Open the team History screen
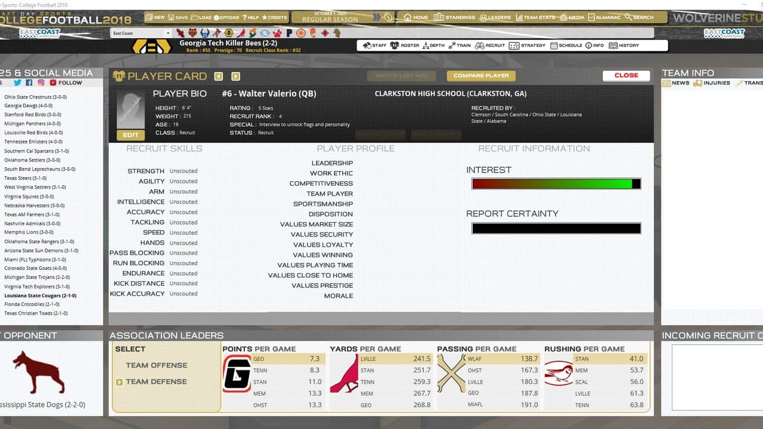Viewport: 763px width, 429px height. pyautogui.click(x=624, y=45)
